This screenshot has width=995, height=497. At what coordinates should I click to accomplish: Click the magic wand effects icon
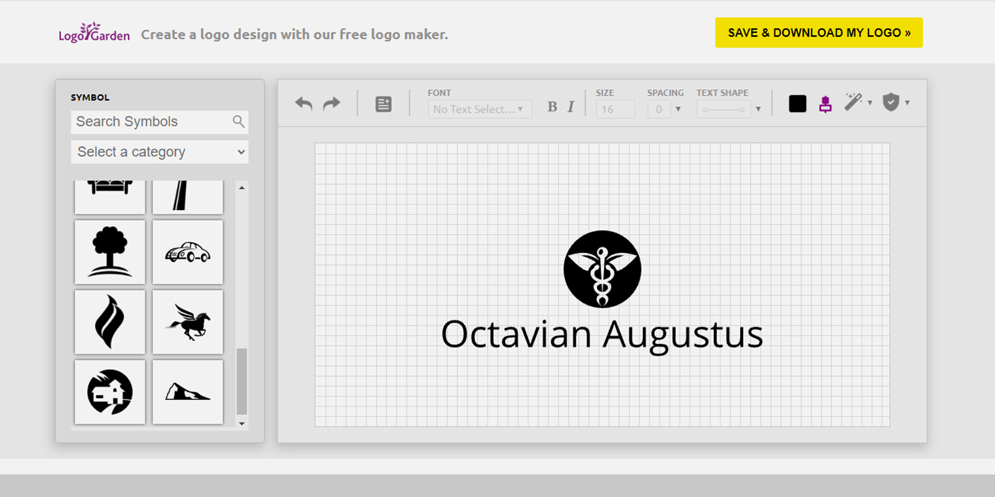point(853,102)
